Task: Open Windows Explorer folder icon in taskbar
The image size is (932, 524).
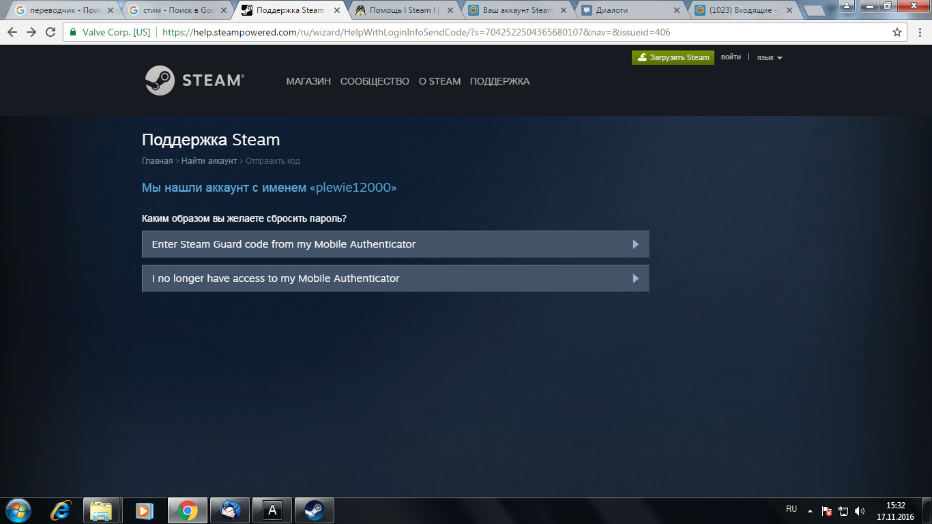Action: tap(102, 510)
